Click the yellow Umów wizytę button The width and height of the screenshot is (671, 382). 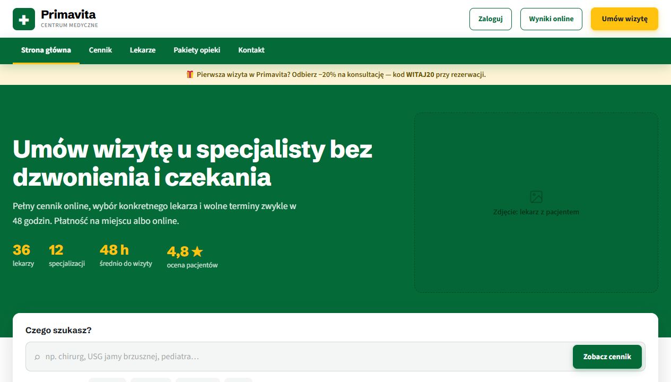click(624, 19)
